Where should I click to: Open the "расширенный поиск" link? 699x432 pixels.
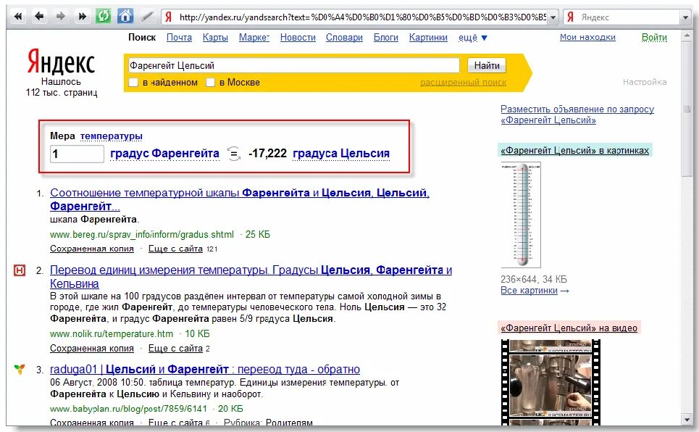click(x=463, y=83)
